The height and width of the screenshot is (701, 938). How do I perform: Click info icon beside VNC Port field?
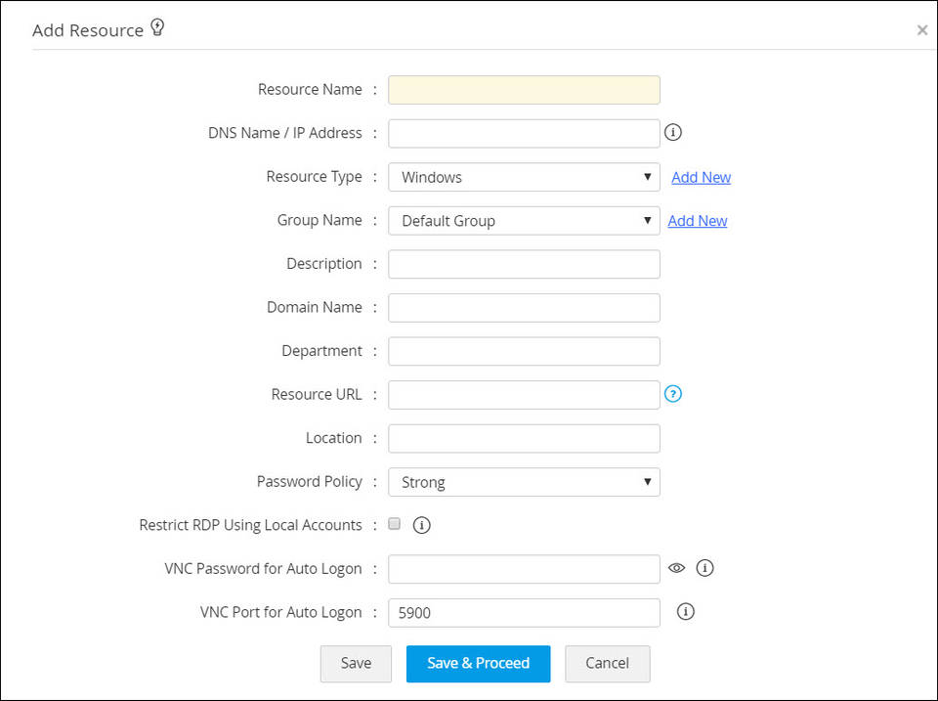(x=685, y=612)
